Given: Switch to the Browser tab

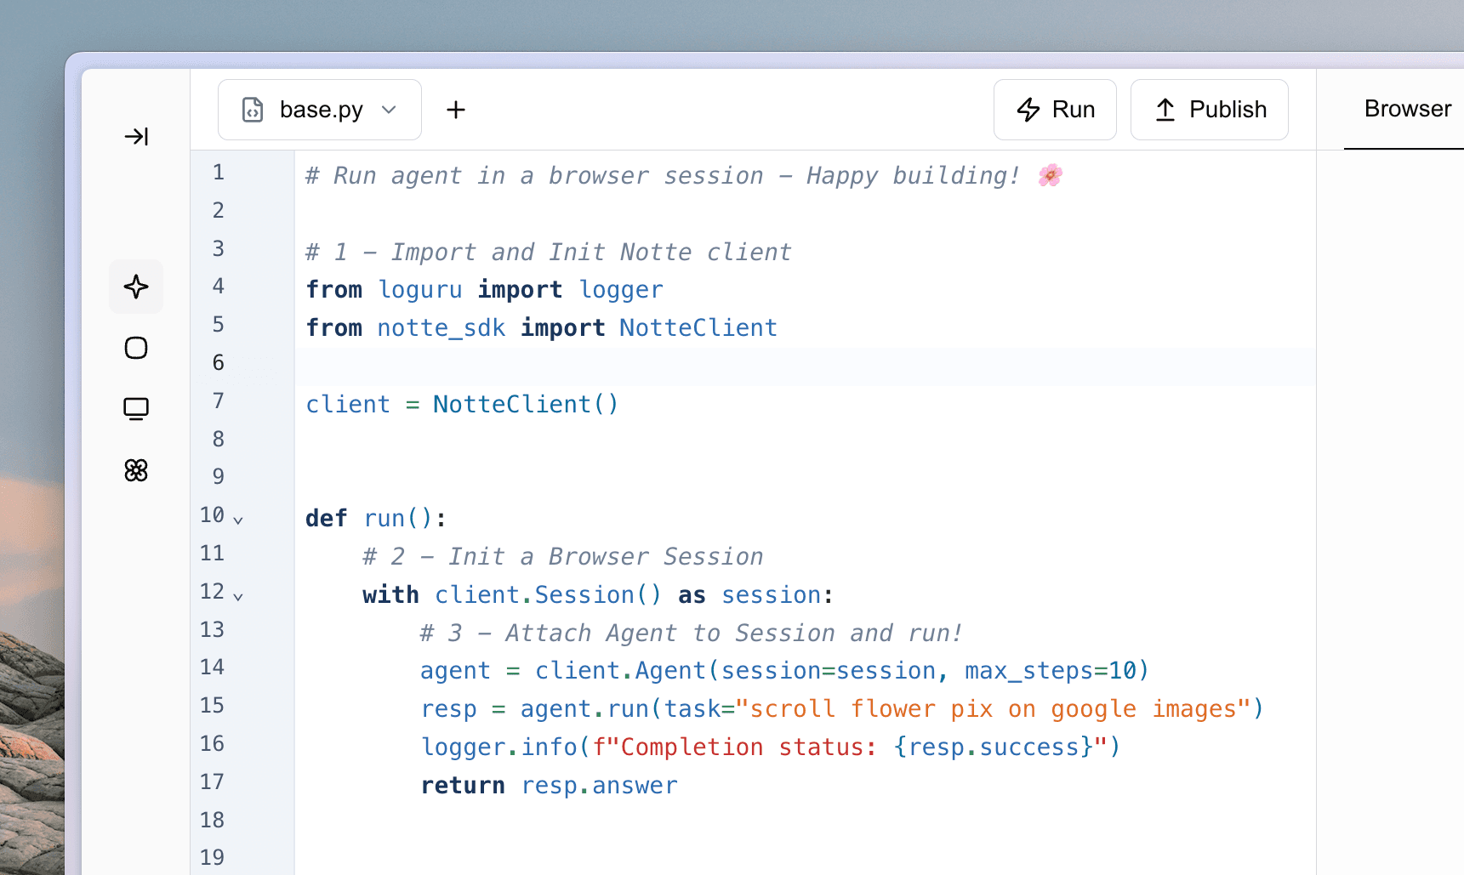Looking at the screenshot, I should pyautogui.click(x=1407, y=109).
